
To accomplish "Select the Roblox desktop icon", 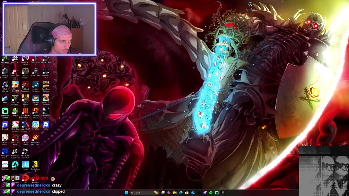I will [x=46, y=126].
